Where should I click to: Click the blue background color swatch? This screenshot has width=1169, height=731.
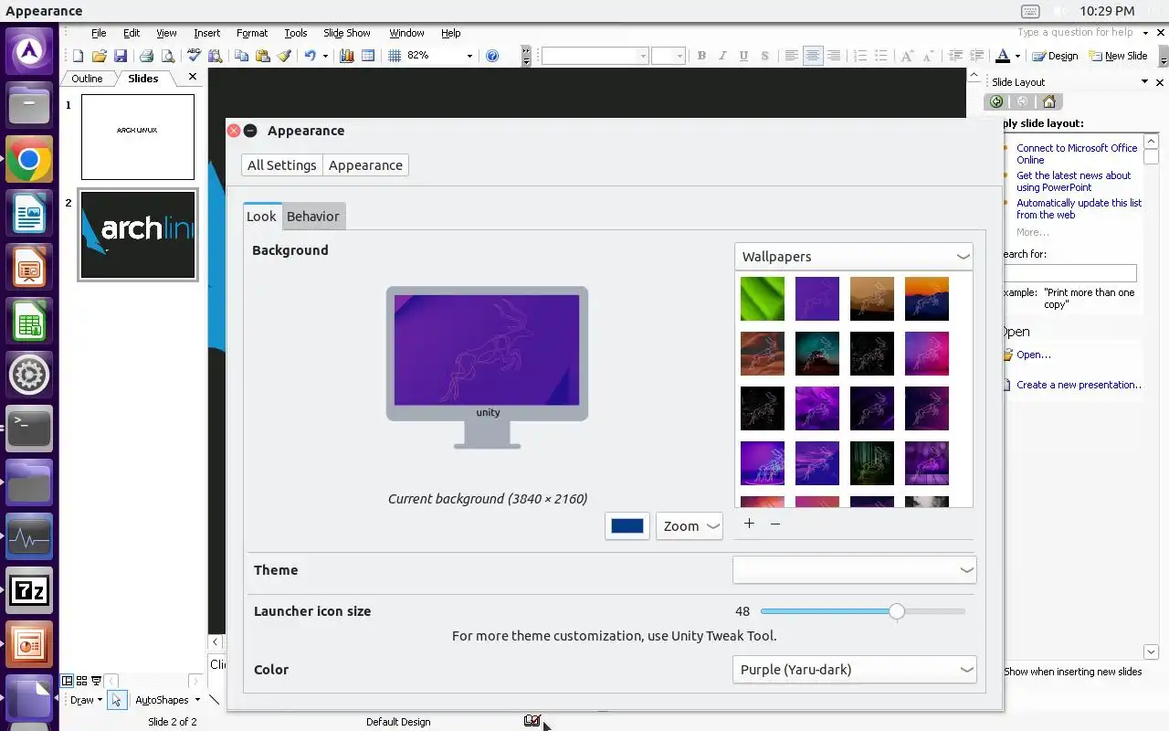click(627, 526)
